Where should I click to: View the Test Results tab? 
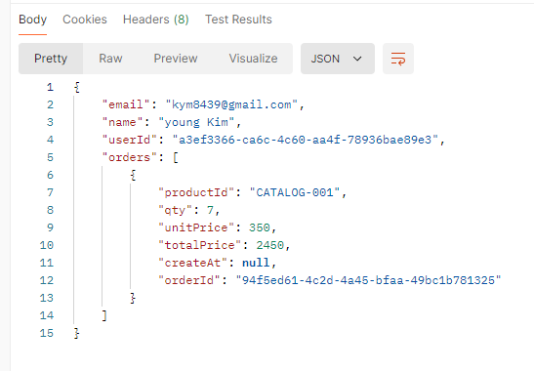[x=238, y=20]
